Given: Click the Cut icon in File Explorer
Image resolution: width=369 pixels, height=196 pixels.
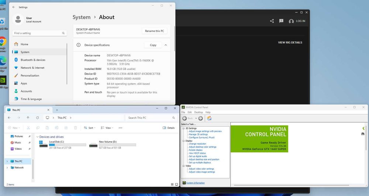Looking at the screenshot, I should point(28,128).
